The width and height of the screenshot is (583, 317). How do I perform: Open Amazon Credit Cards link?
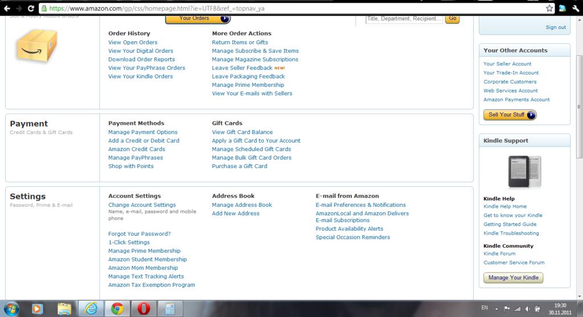pos(137,149)
